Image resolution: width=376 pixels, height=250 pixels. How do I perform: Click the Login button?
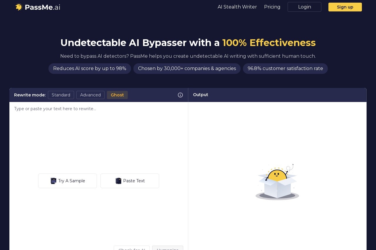304,7
